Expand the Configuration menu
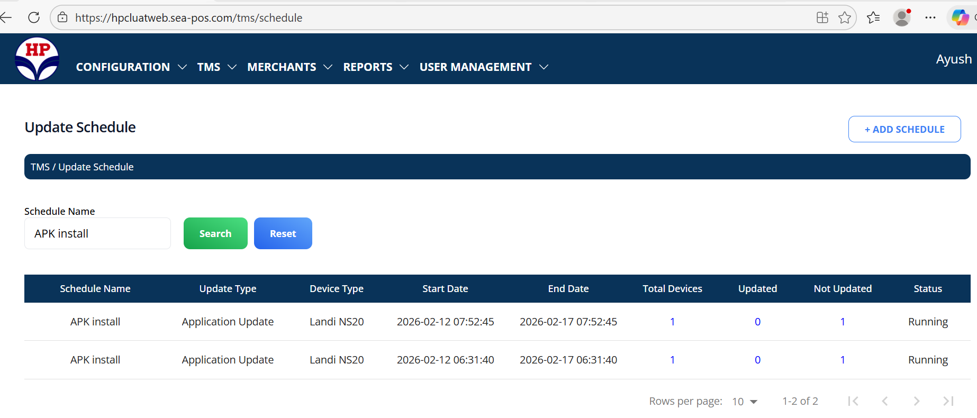The image size is (977, 418). coord(131,67)
